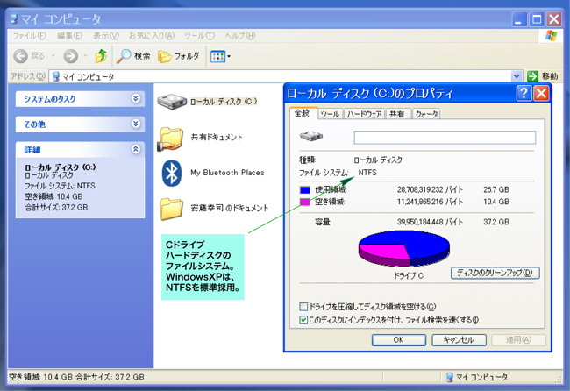Screen dimensions: 570x391
Task: Click the drive C pie chart
Action: (x=404, y=249)
